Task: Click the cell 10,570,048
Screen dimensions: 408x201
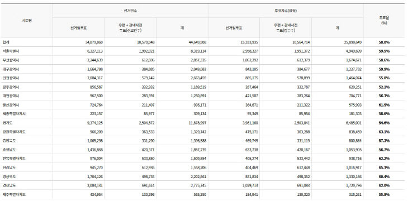Action: 146,42
